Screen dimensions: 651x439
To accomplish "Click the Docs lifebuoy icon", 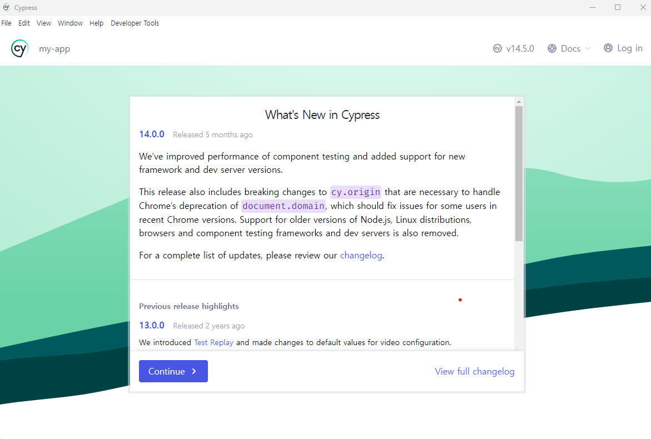I will click(x=552, y=48).
